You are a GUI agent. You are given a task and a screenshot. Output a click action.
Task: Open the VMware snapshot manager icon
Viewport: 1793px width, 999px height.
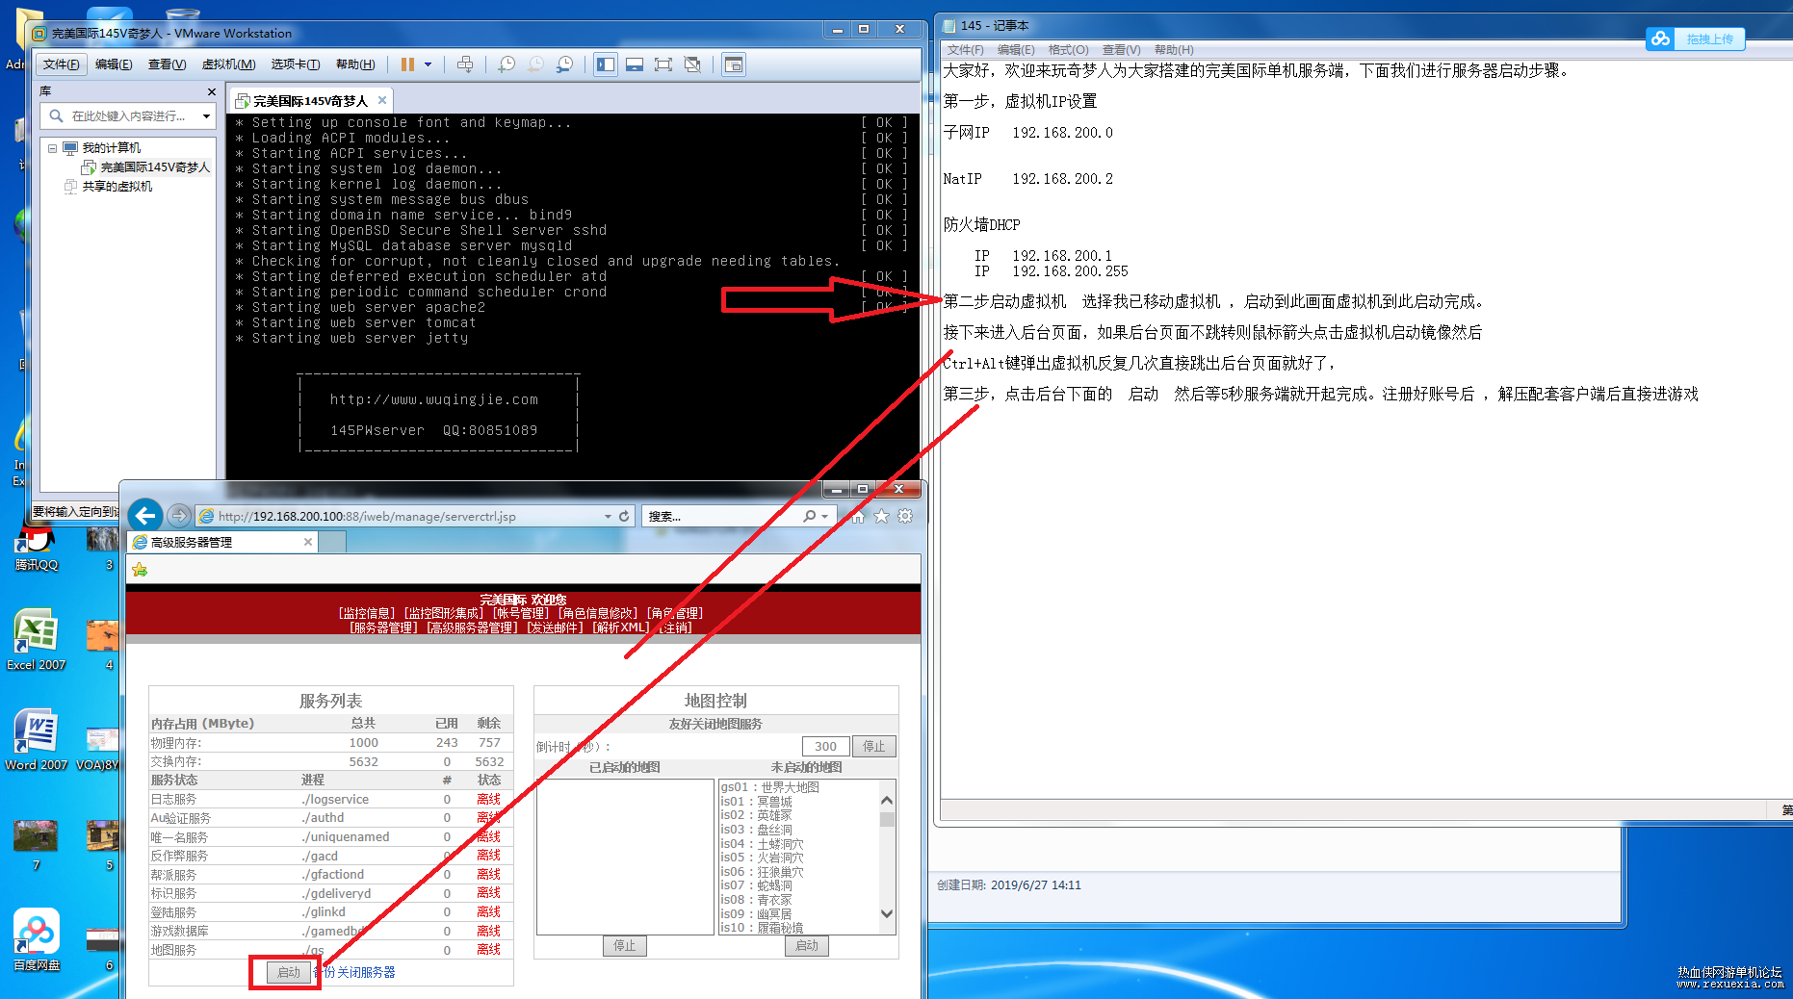point(565,64)
